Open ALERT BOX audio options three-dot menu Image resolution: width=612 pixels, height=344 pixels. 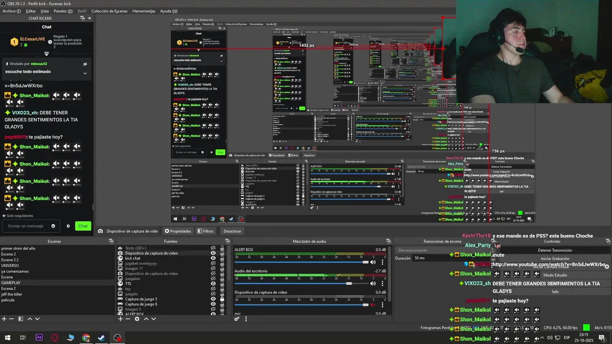(382, 262)
